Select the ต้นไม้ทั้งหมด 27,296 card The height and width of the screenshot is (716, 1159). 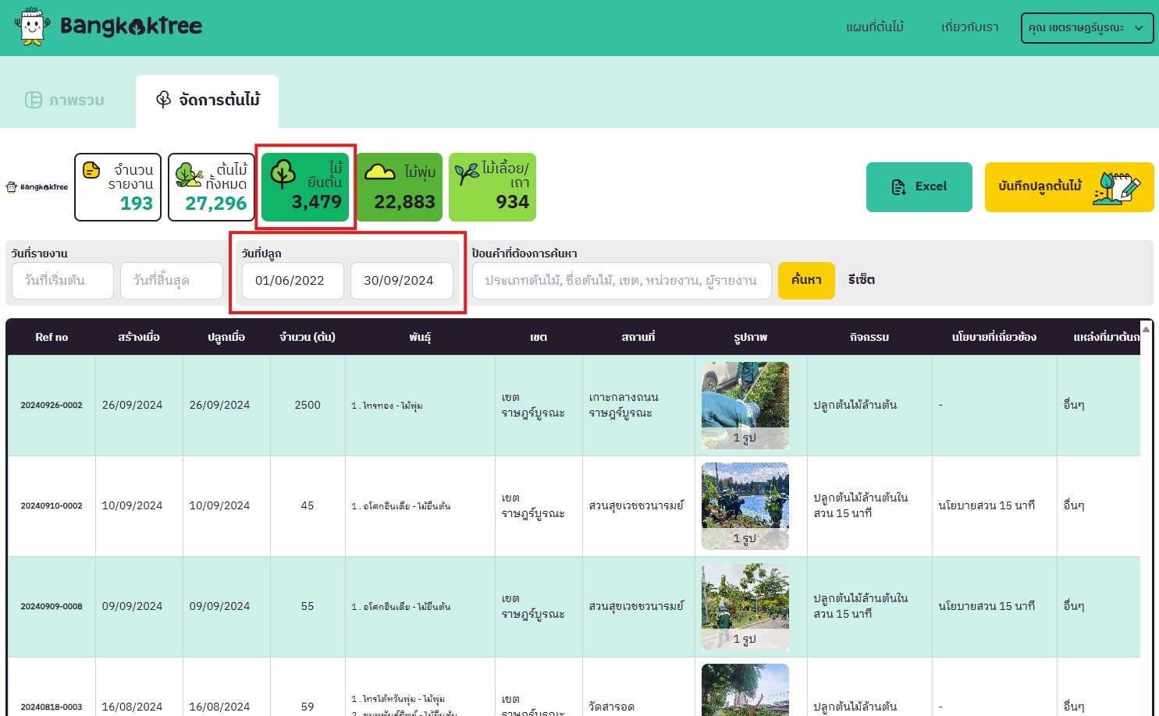click(212, 187)
